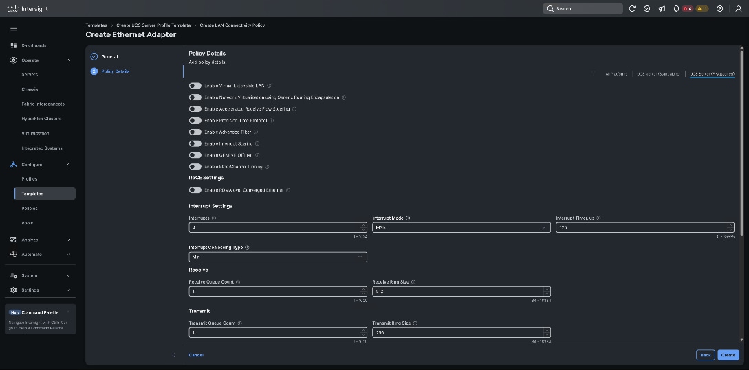Click info icon beside Precision Time Protocol
This screenshot has width=749, height=370.
click(272, 121)
